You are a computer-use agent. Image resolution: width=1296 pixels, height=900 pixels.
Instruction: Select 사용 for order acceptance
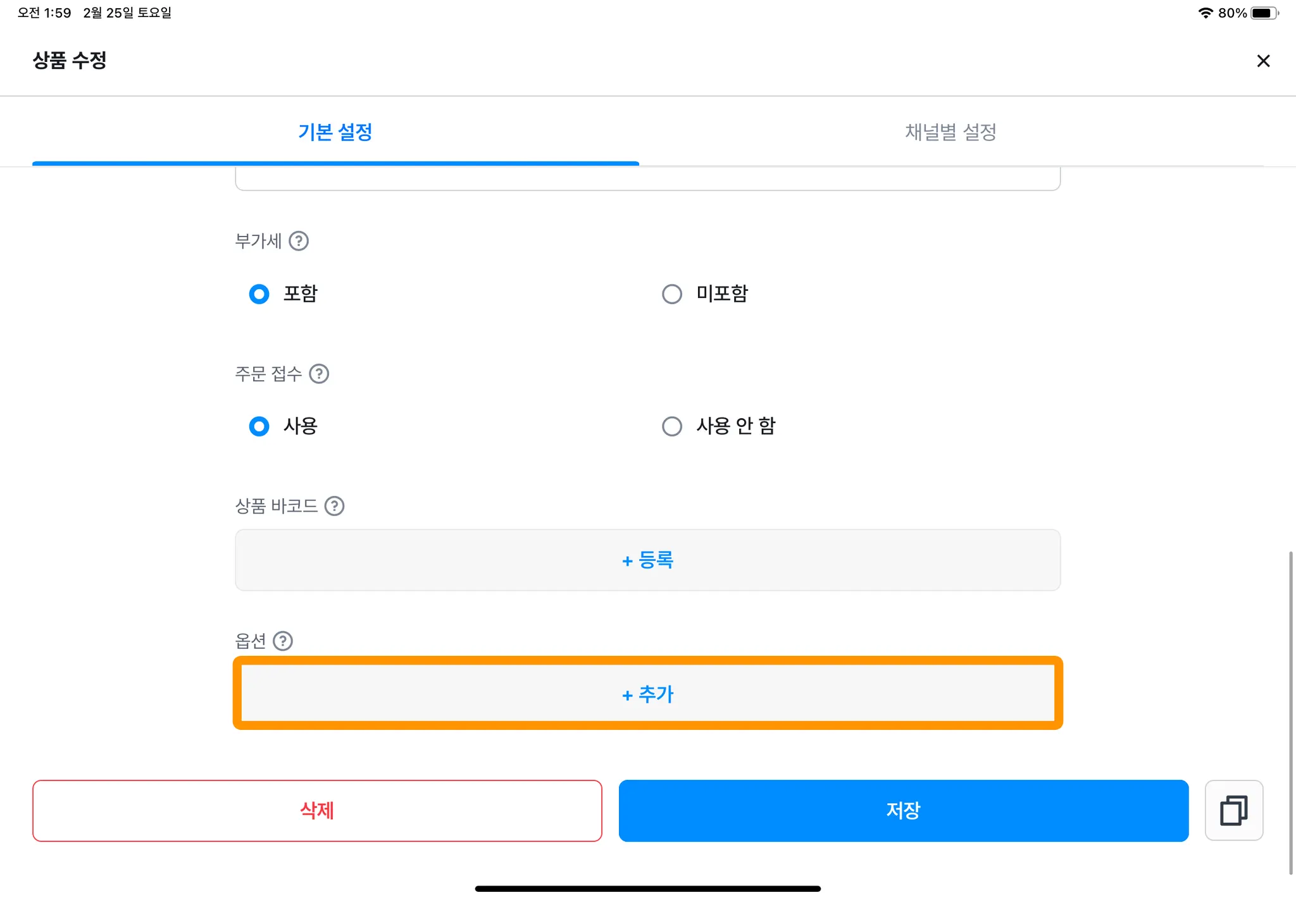point(259,426)
